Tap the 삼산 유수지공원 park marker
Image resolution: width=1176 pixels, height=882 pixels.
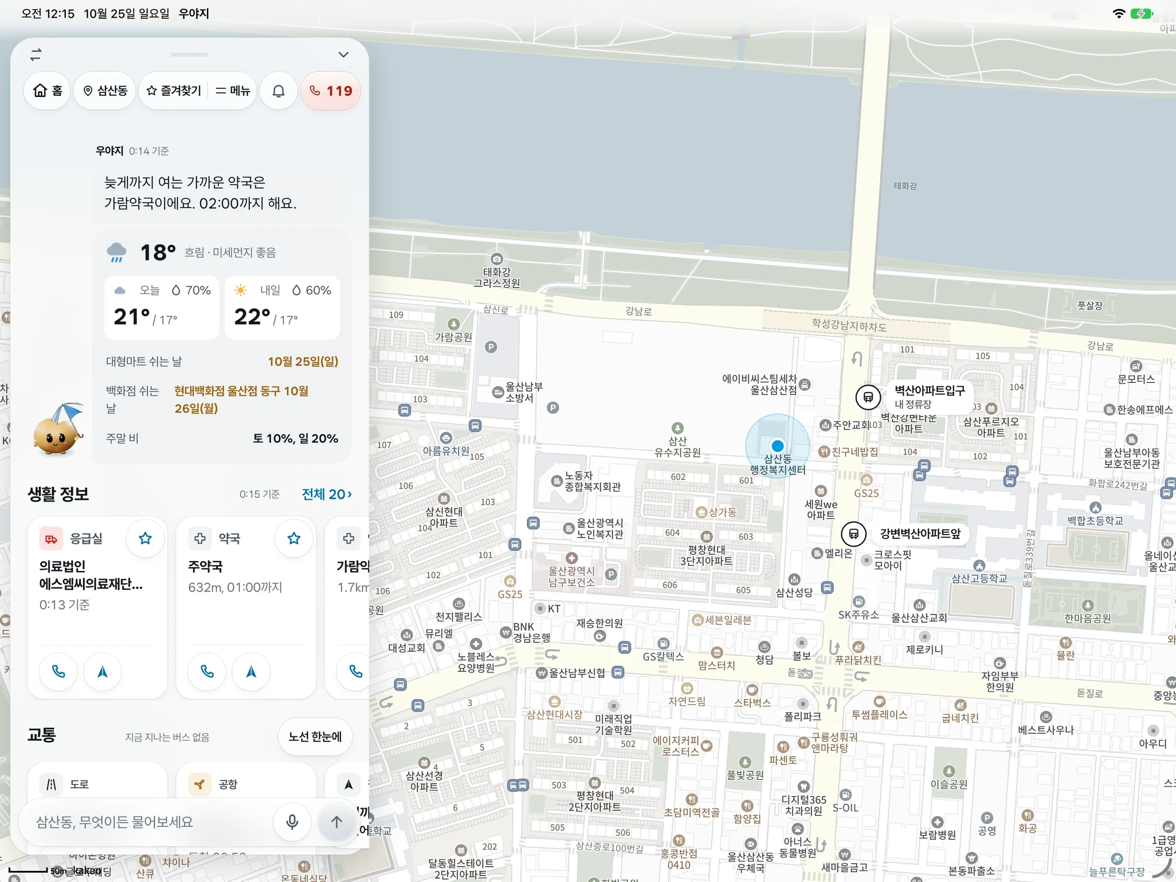pyautogui.click(x=677, y=427)
